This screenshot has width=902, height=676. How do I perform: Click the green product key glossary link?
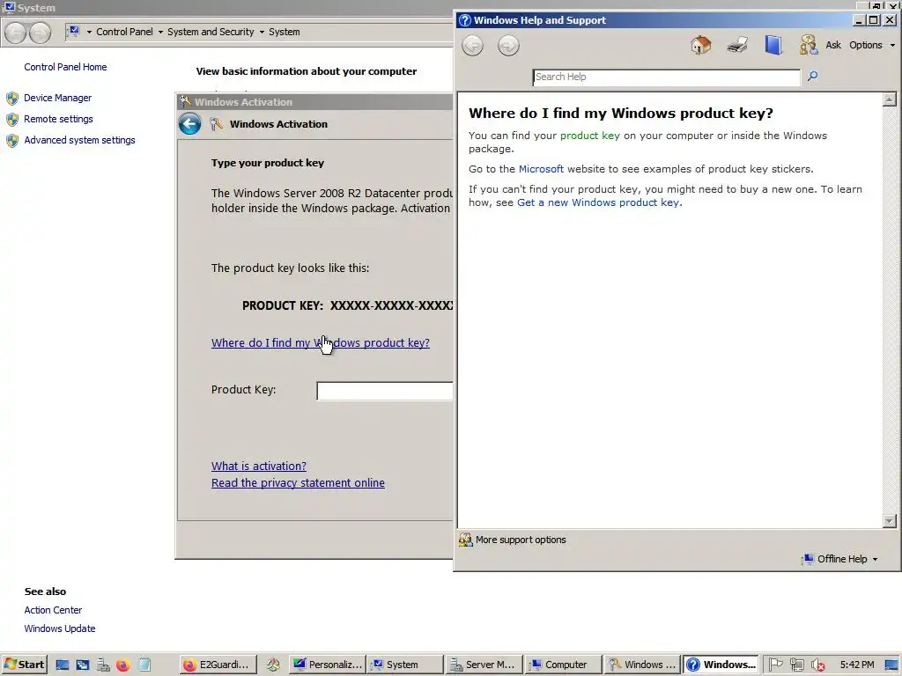click(x=590, y=136)
